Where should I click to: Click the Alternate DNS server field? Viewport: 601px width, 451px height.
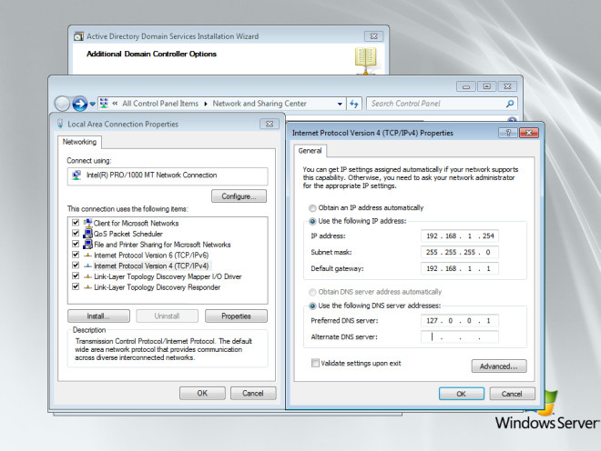(x=460, y=337)
